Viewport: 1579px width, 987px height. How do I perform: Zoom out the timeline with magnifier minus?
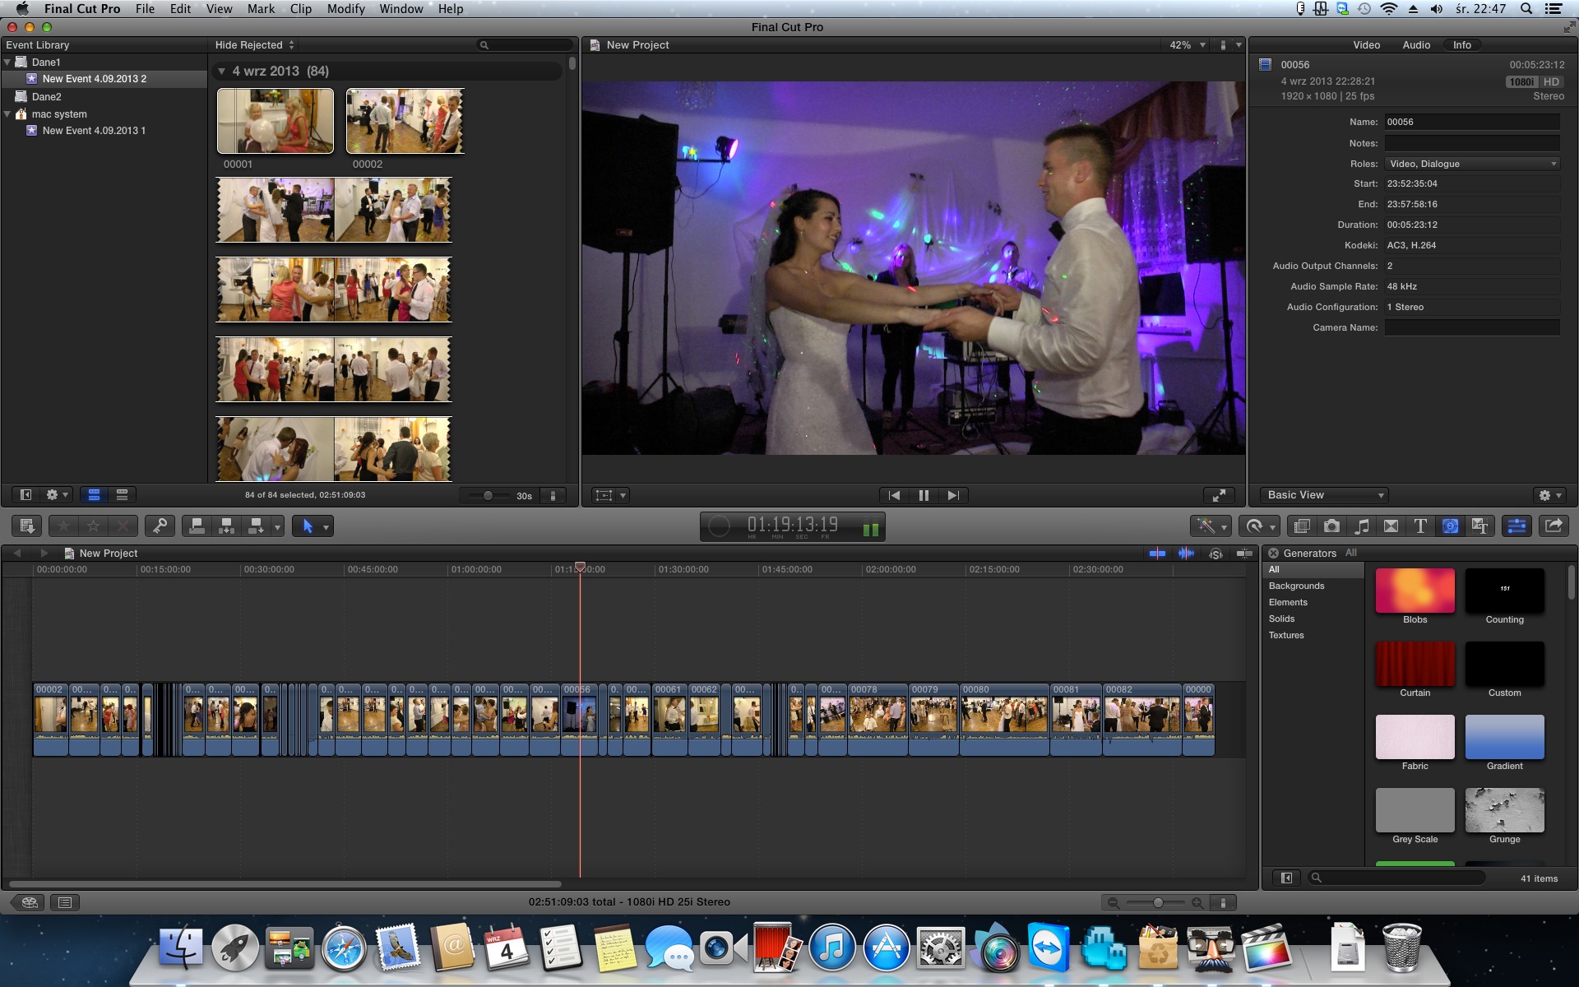pyautogui.click(x=1114, y=902)
